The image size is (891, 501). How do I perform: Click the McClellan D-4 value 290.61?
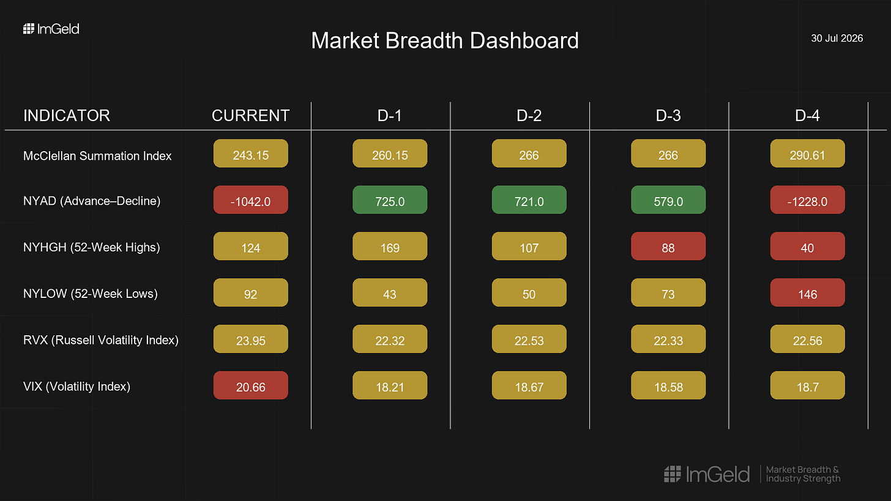(808, 154)
